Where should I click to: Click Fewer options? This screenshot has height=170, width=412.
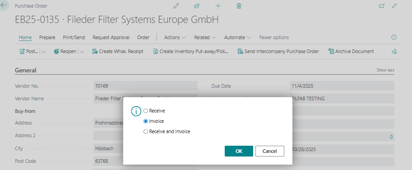274,37
